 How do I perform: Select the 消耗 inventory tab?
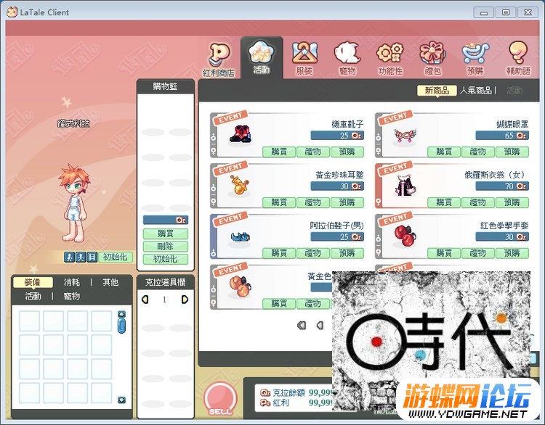(72, 282)
